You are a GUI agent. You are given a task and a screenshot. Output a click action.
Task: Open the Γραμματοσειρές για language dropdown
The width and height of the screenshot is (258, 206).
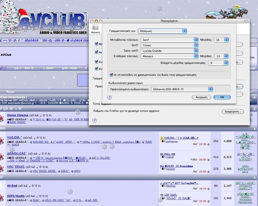click(x=162, y=31)
